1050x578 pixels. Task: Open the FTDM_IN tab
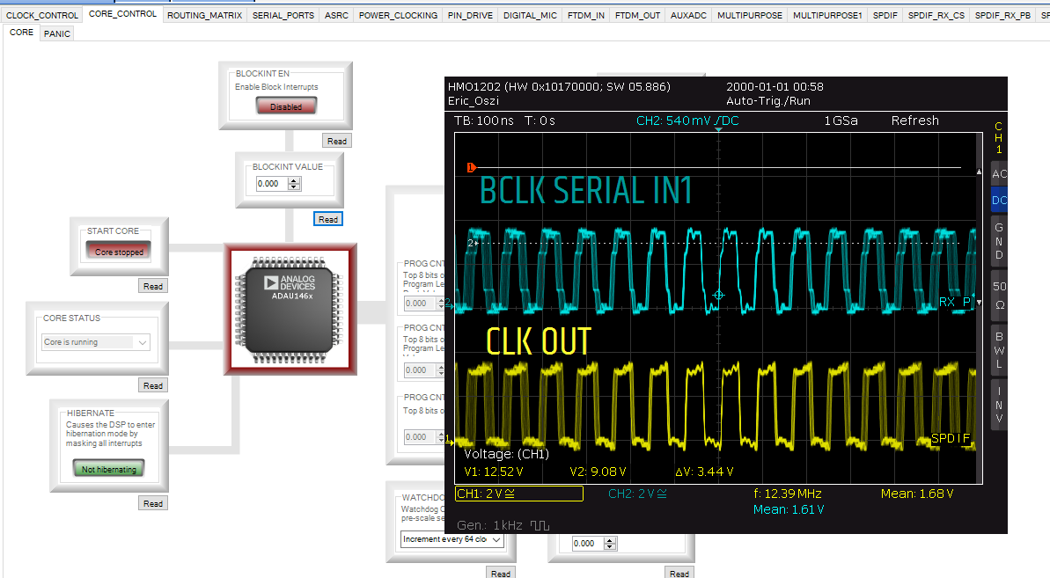[586, 15]
